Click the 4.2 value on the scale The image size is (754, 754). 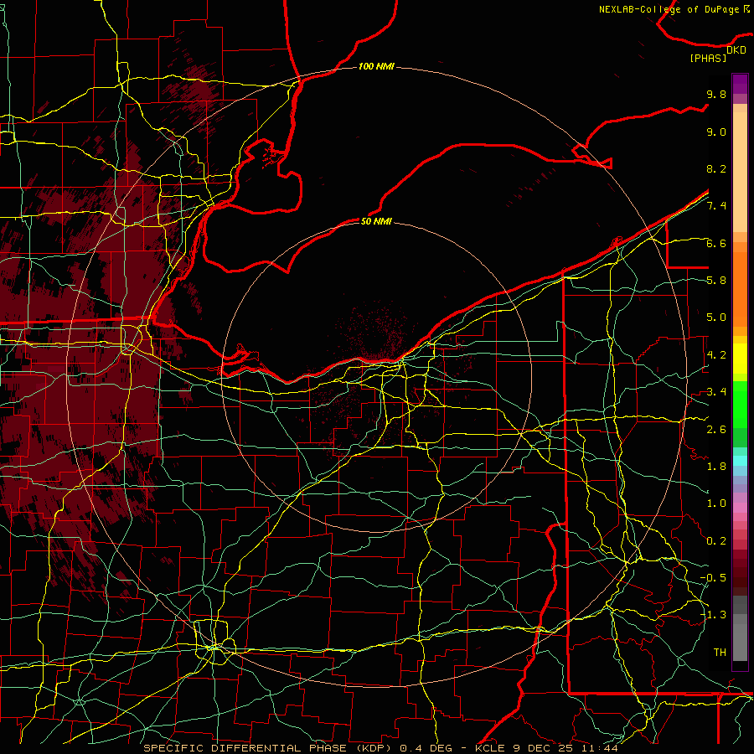point(716,355)
